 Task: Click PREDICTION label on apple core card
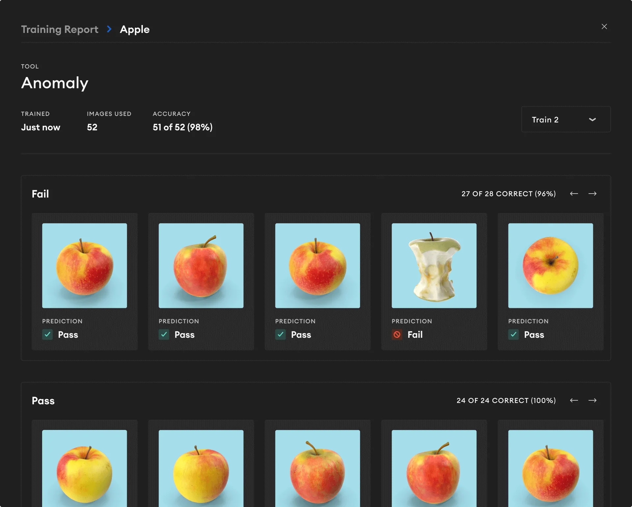tap(412, 321)
